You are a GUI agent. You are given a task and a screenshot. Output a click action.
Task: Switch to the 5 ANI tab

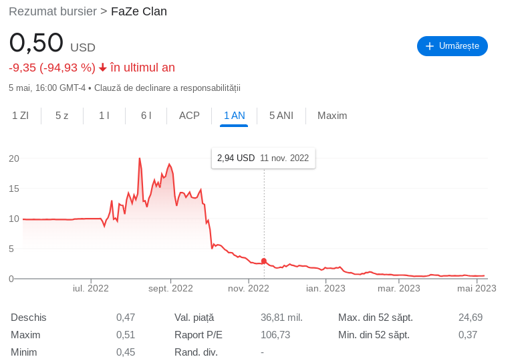coord(281,116)
